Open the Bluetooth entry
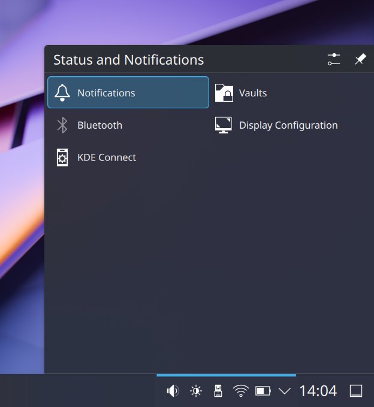The width and height of the screenshot is (374, 407). tap(128, 125)
